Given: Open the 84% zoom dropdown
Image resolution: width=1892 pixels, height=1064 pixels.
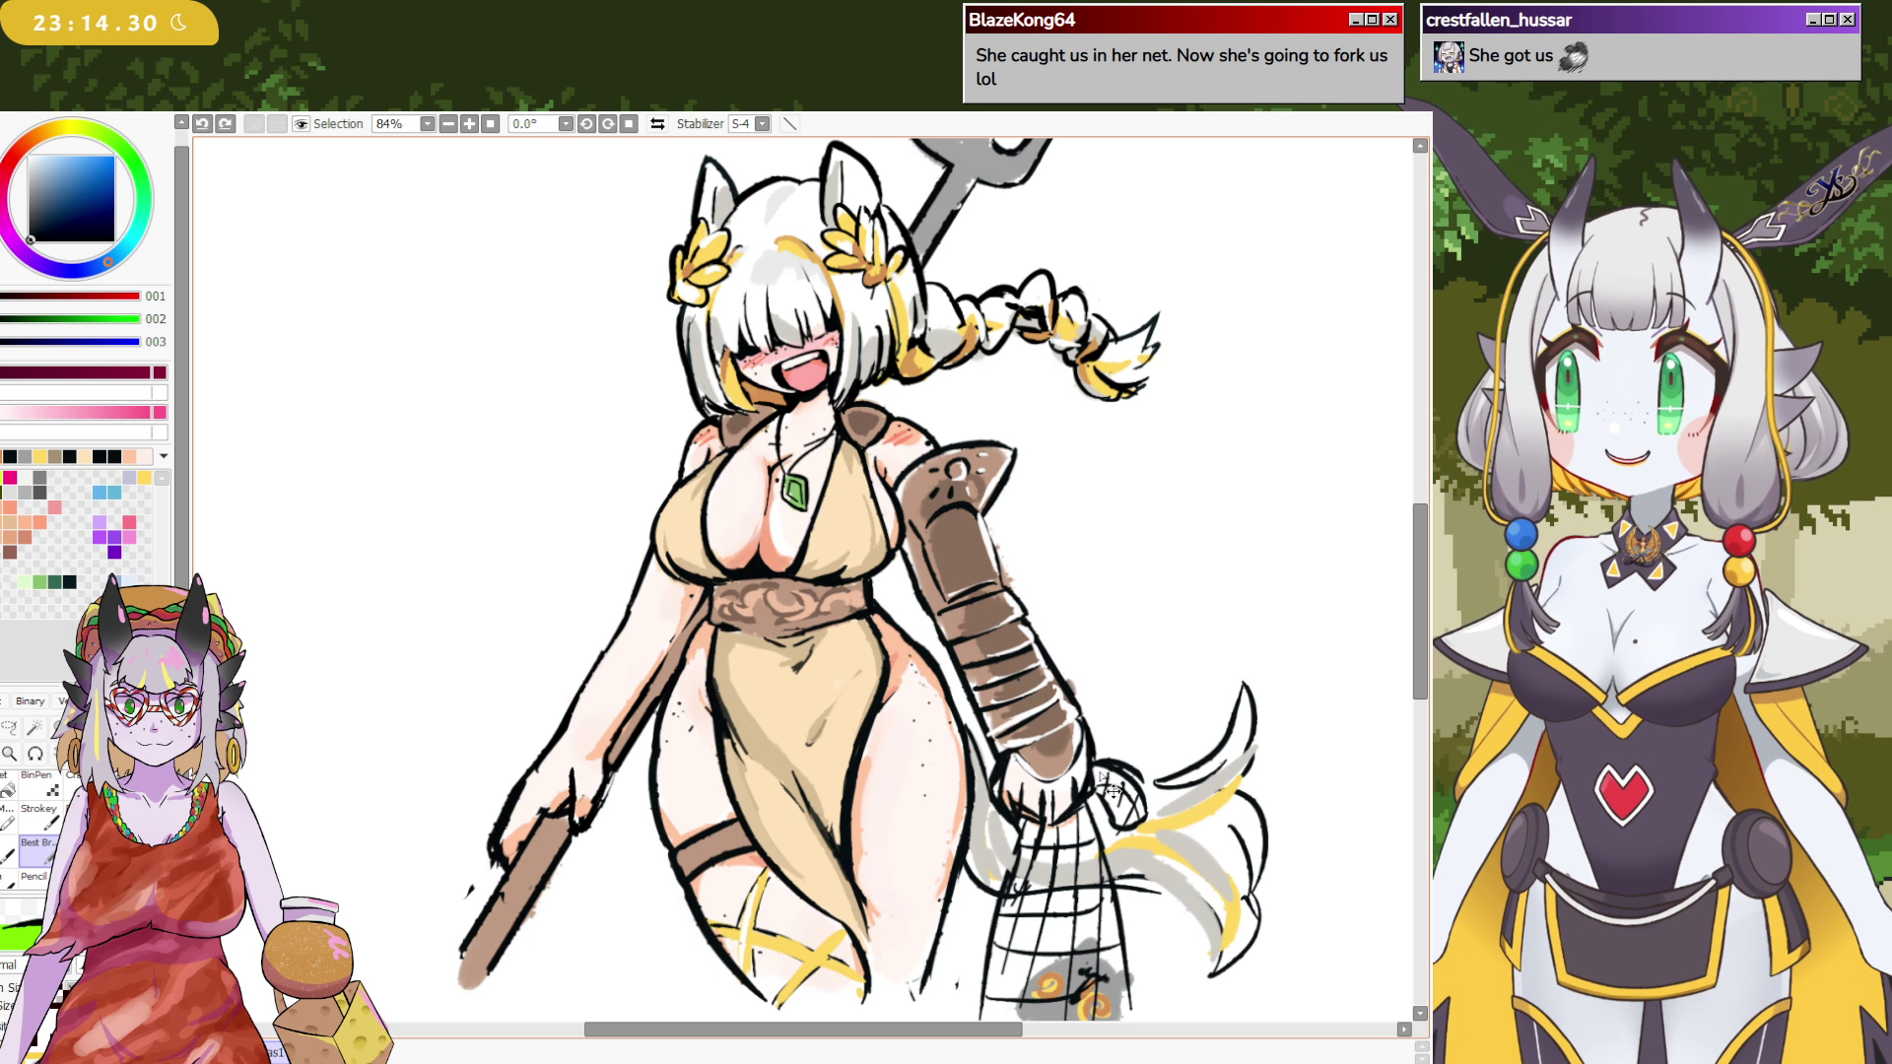Looking at the screenshot, I should [x=427, y=124].
